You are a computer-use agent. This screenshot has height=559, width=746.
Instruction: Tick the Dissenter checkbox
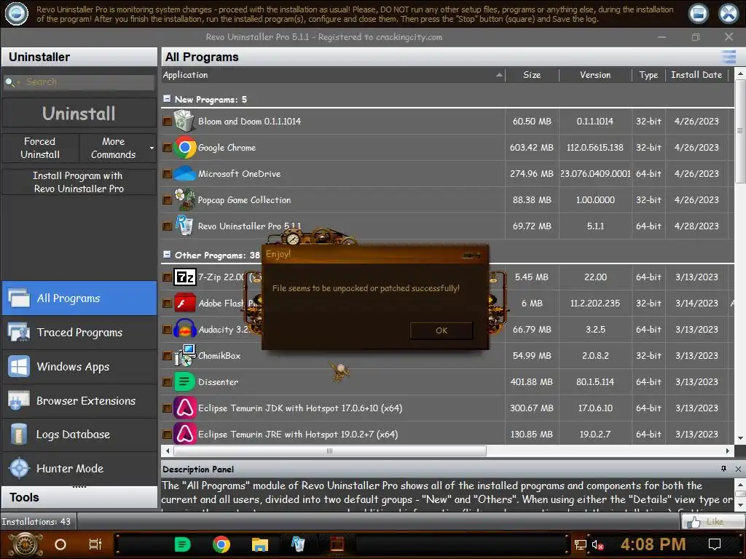pyautogui.click(x=167, y=381)
